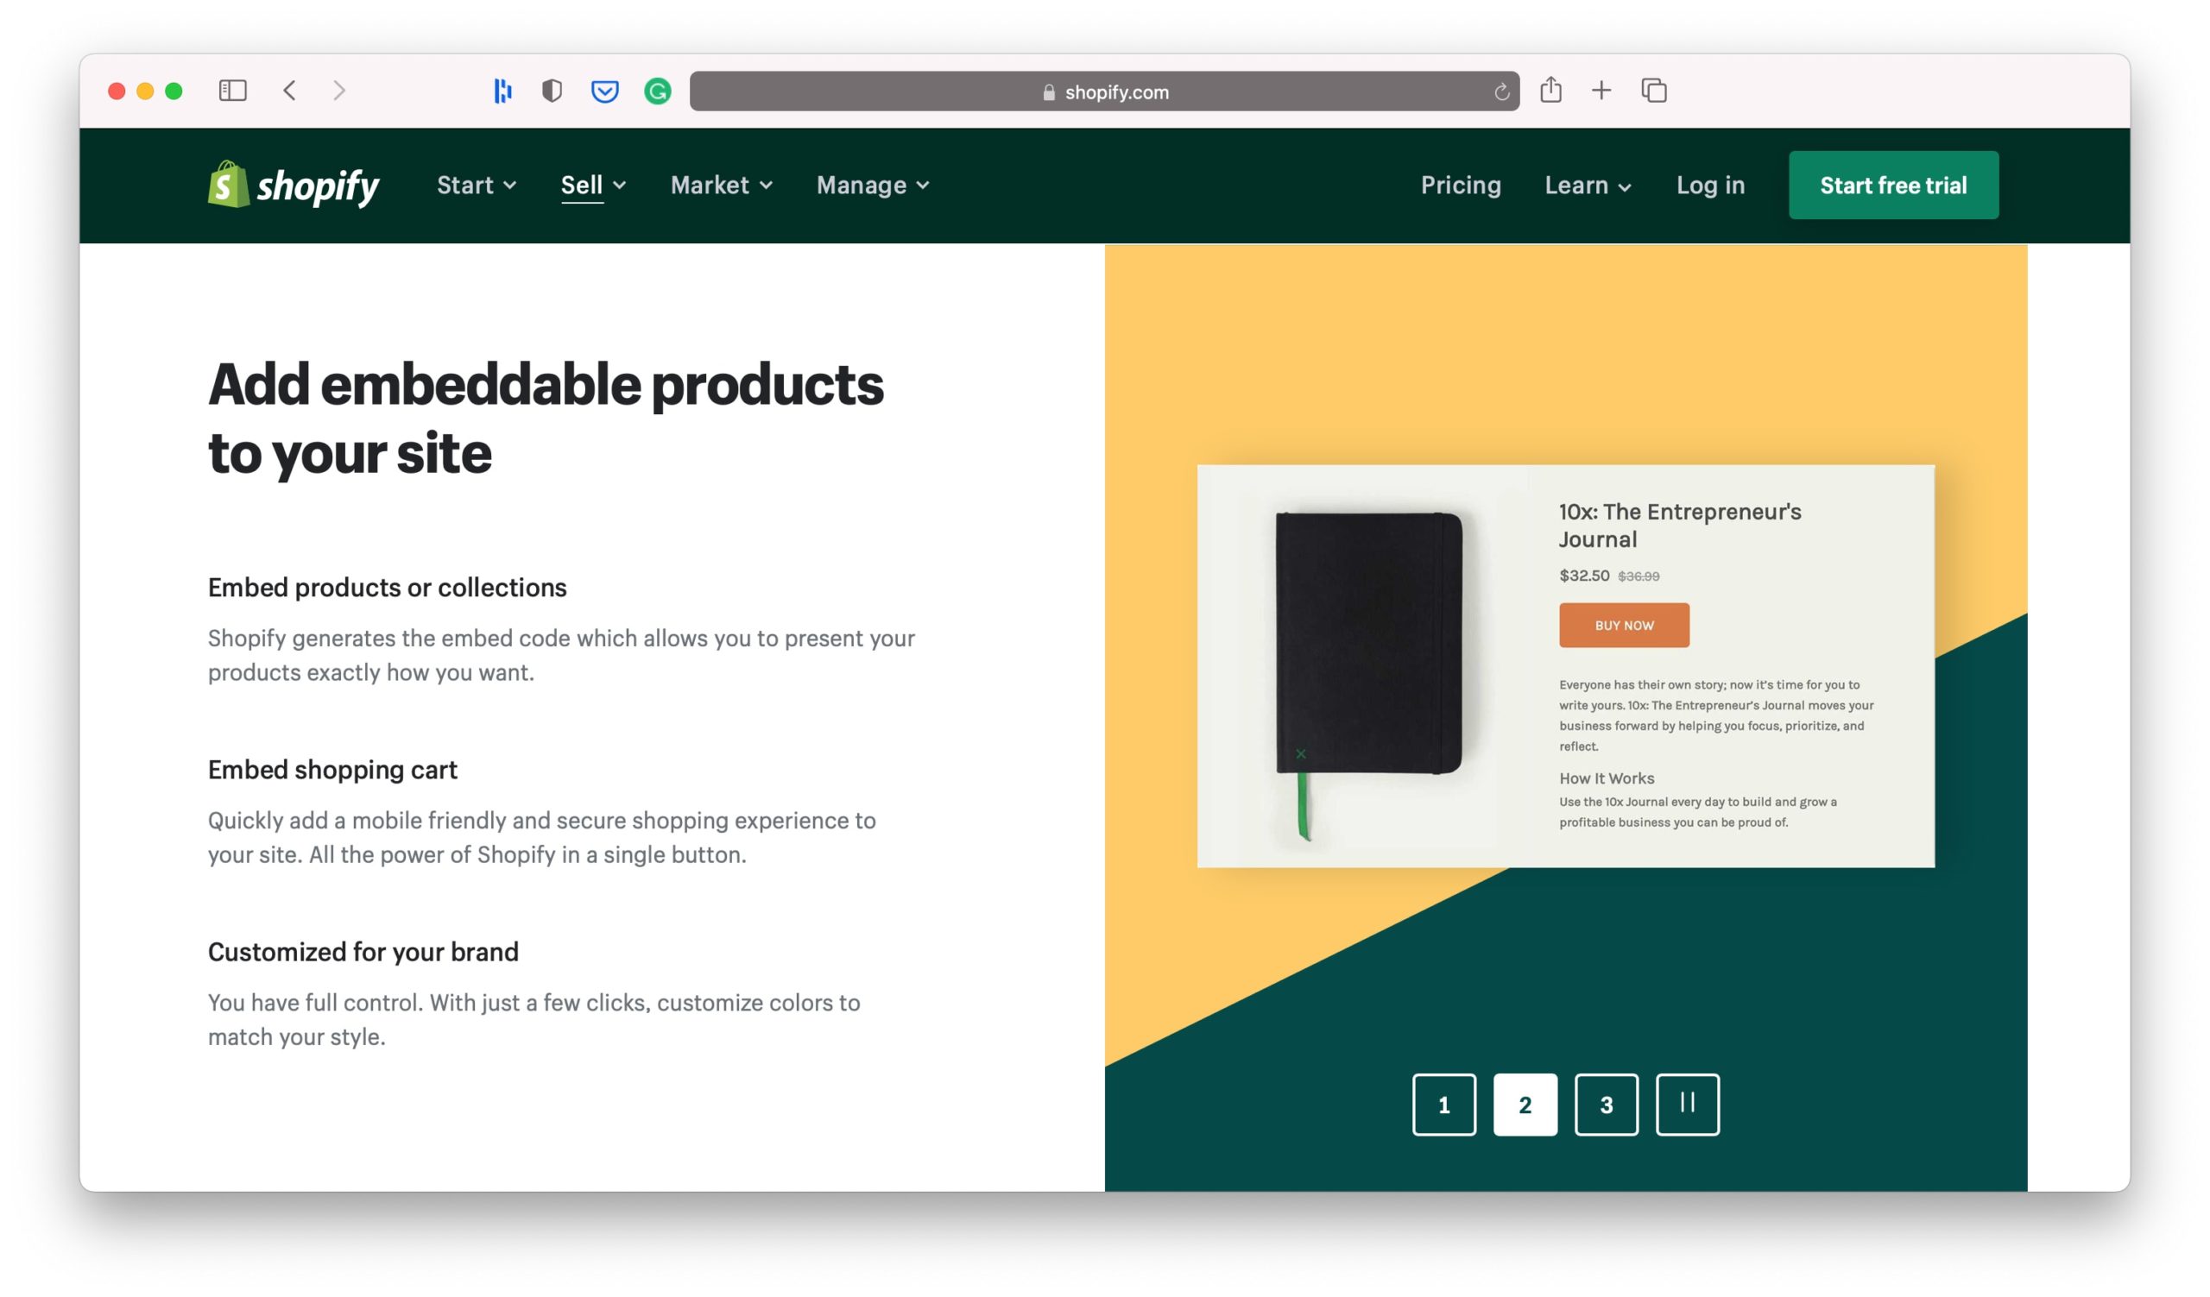Click Embed products or collections heading
The width and height of the screenshot is (2210, 1297).
388,587
